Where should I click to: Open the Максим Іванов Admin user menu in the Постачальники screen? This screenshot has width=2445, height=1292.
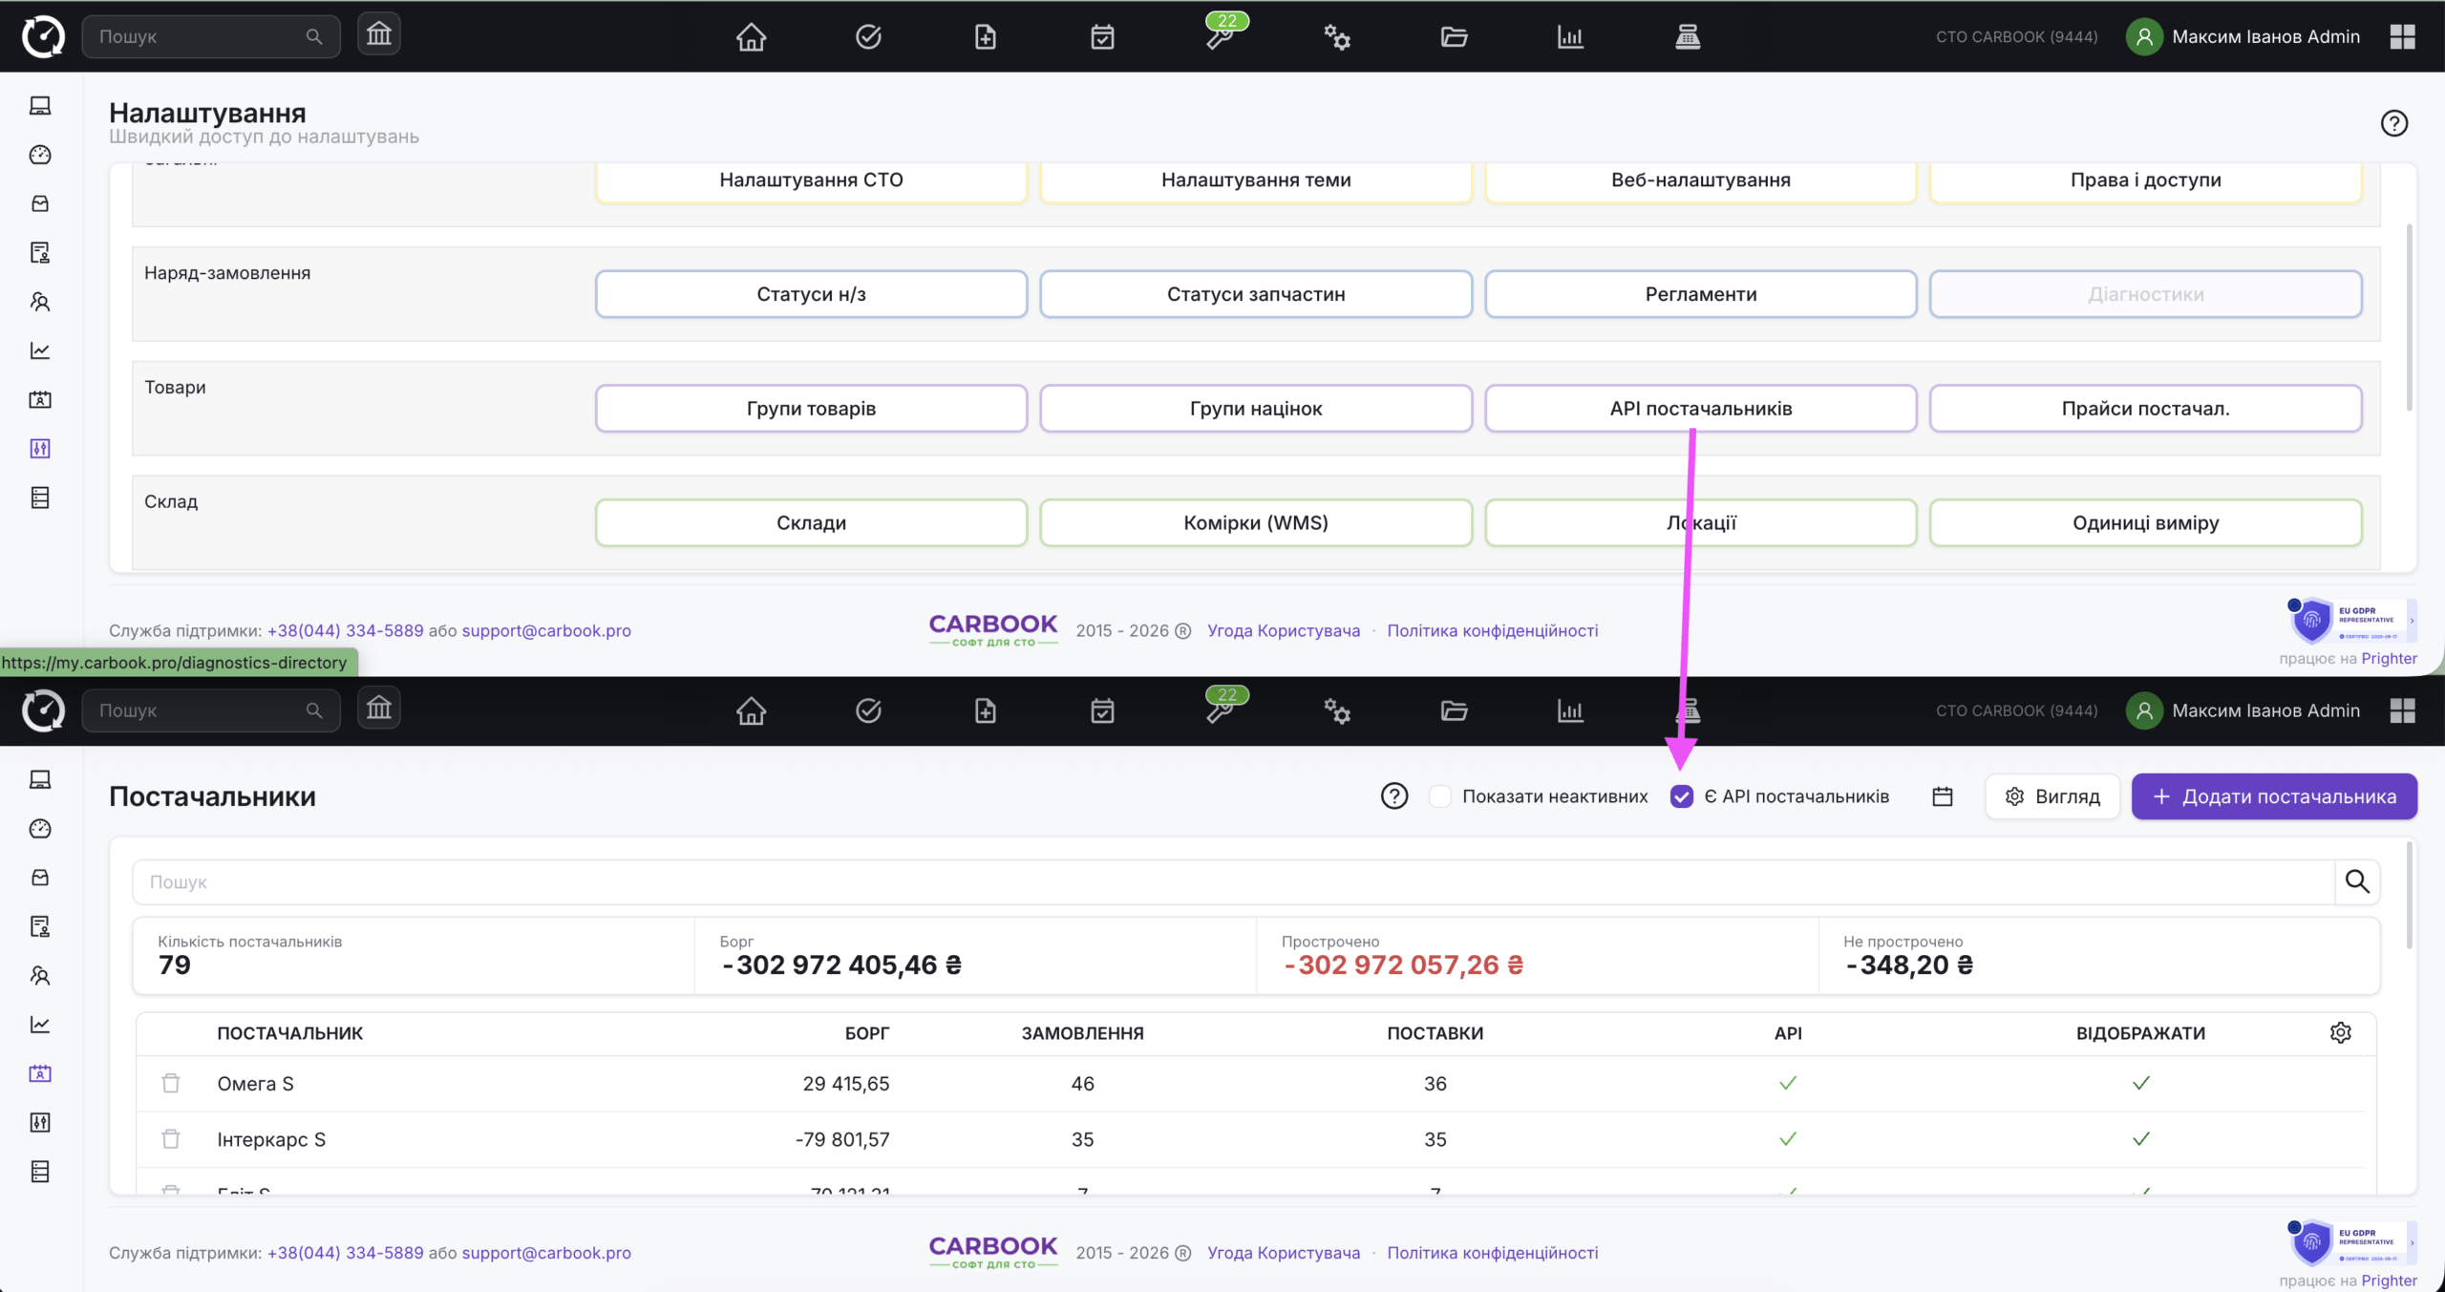click(x=2243, y=710)
